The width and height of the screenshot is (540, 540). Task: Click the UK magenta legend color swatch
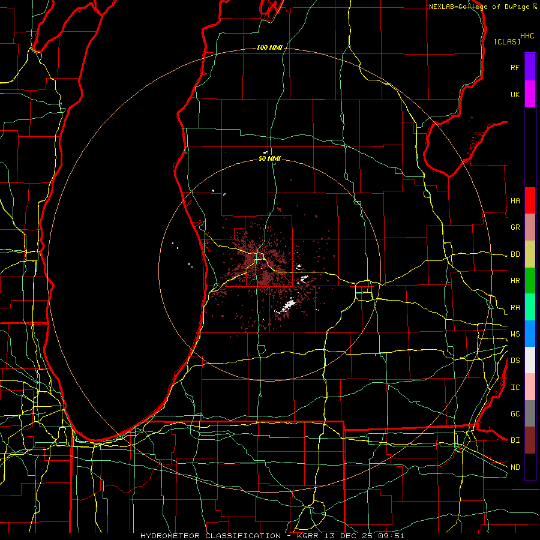(x=530, y=94)
